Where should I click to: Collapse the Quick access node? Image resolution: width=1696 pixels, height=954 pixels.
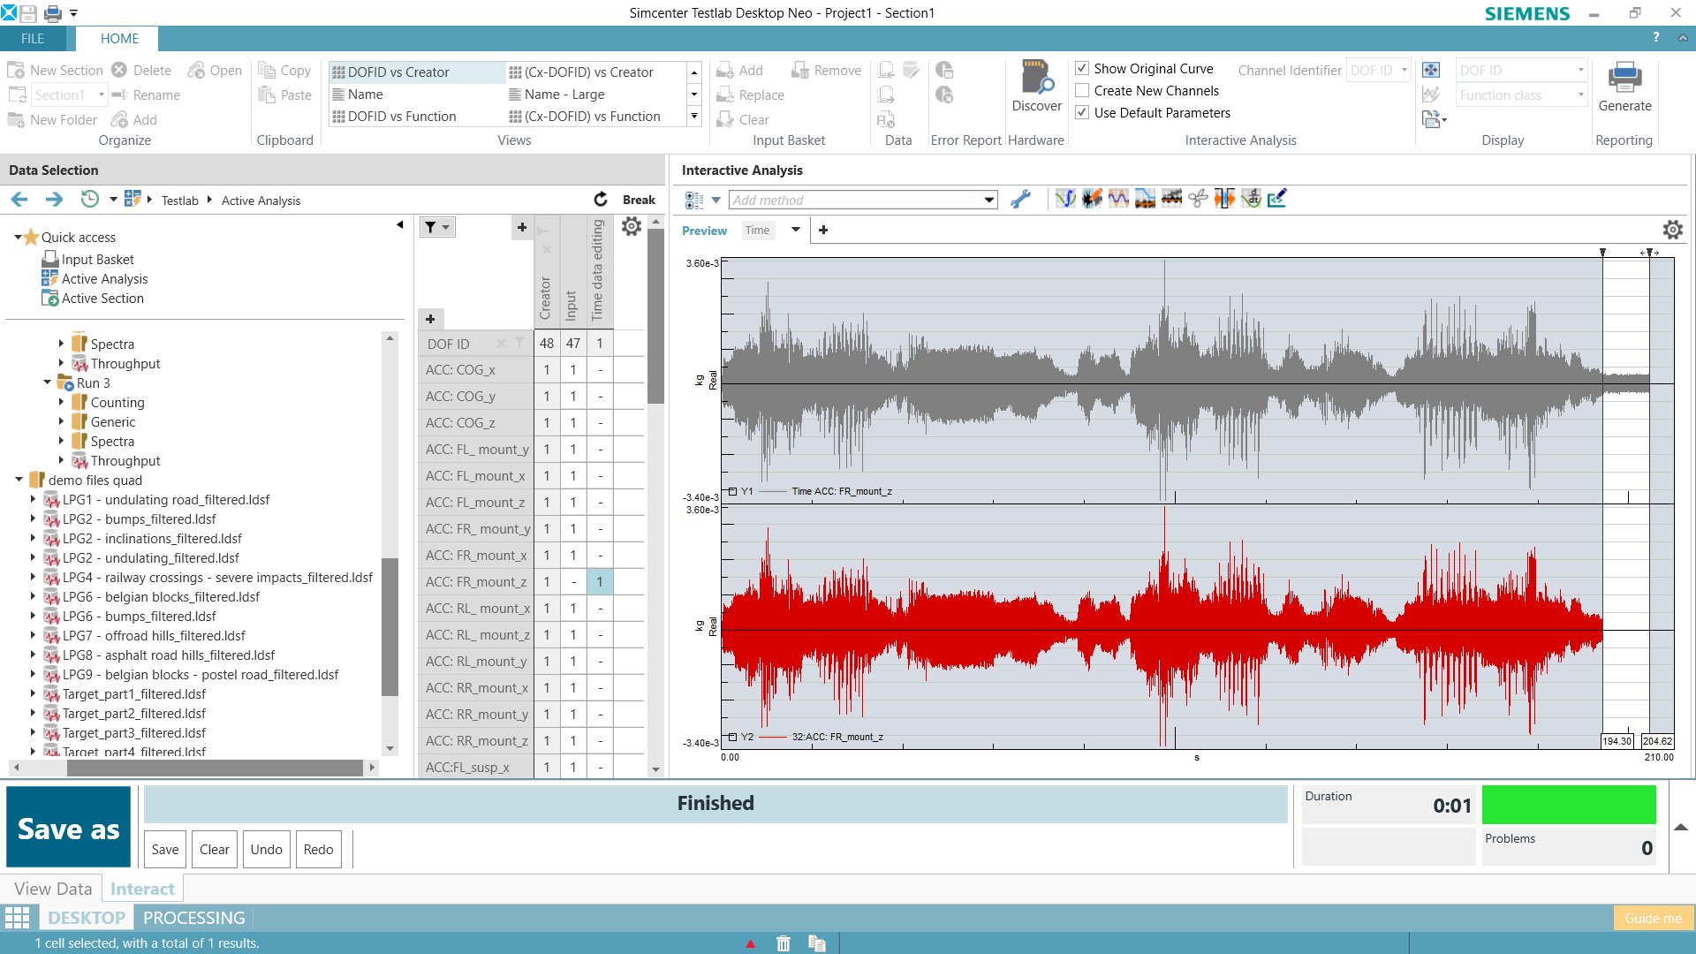click(x=18, y=237)
